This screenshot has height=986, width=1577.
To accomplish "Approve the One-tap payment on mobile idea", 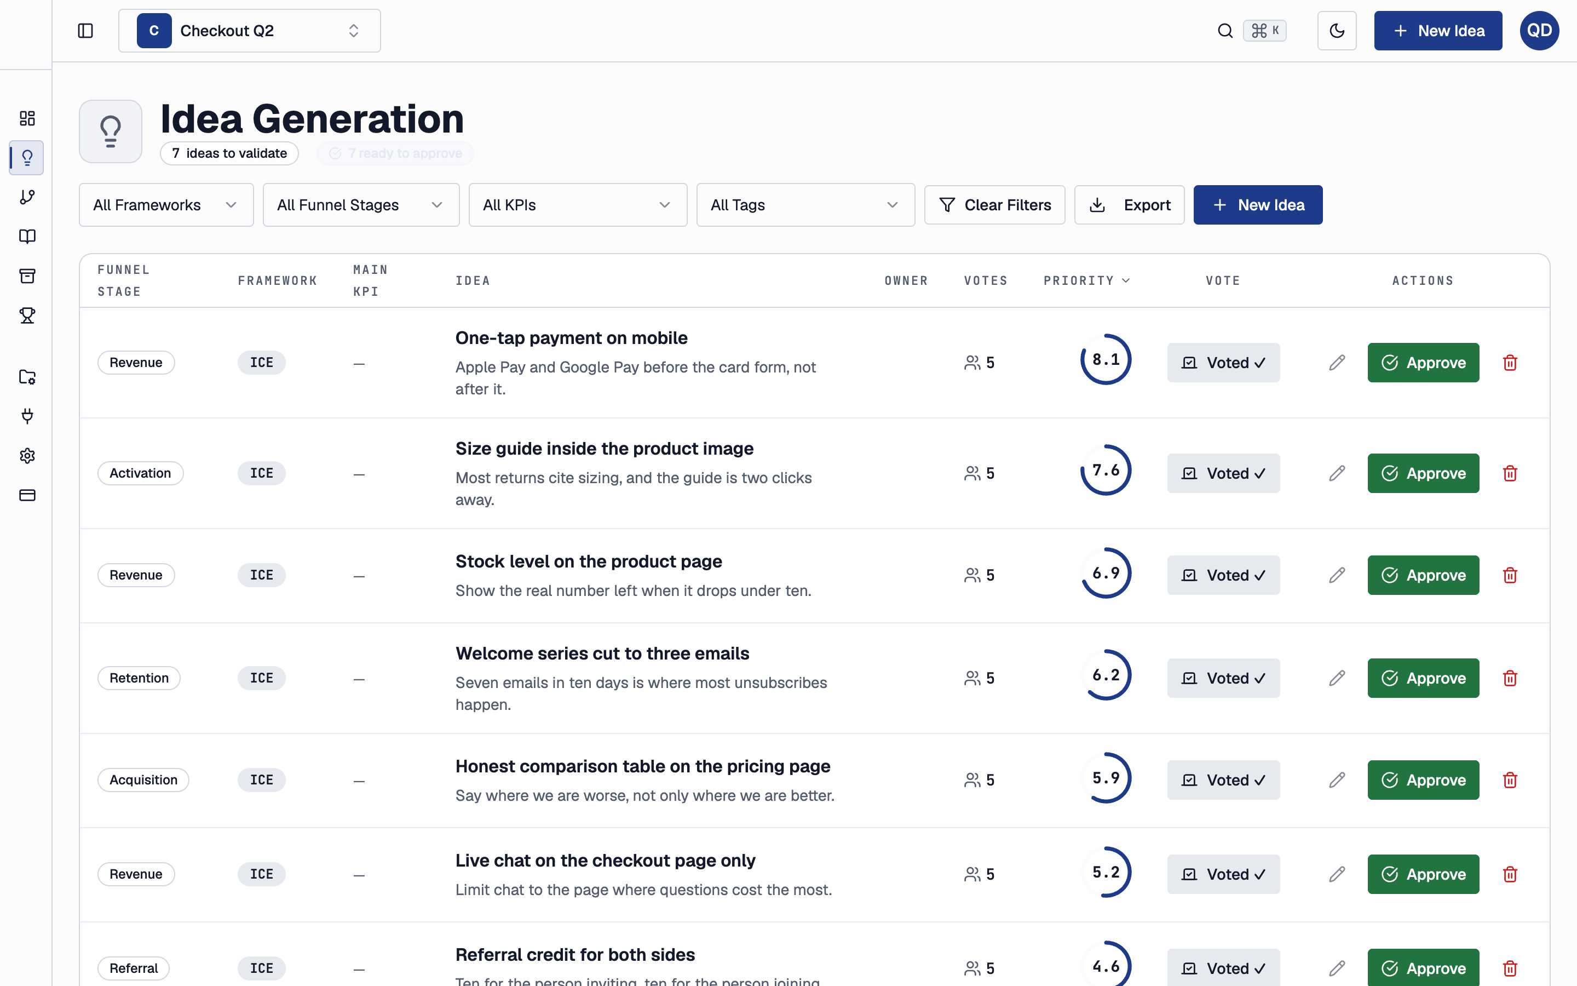I will 1423,363.
